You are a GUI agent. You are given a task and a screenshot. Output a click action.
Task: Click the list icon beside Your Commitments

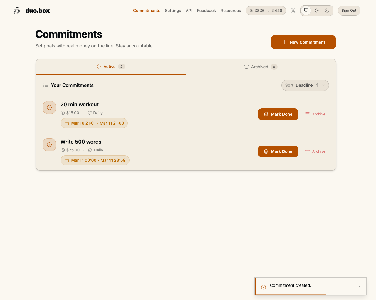point(46,85)
